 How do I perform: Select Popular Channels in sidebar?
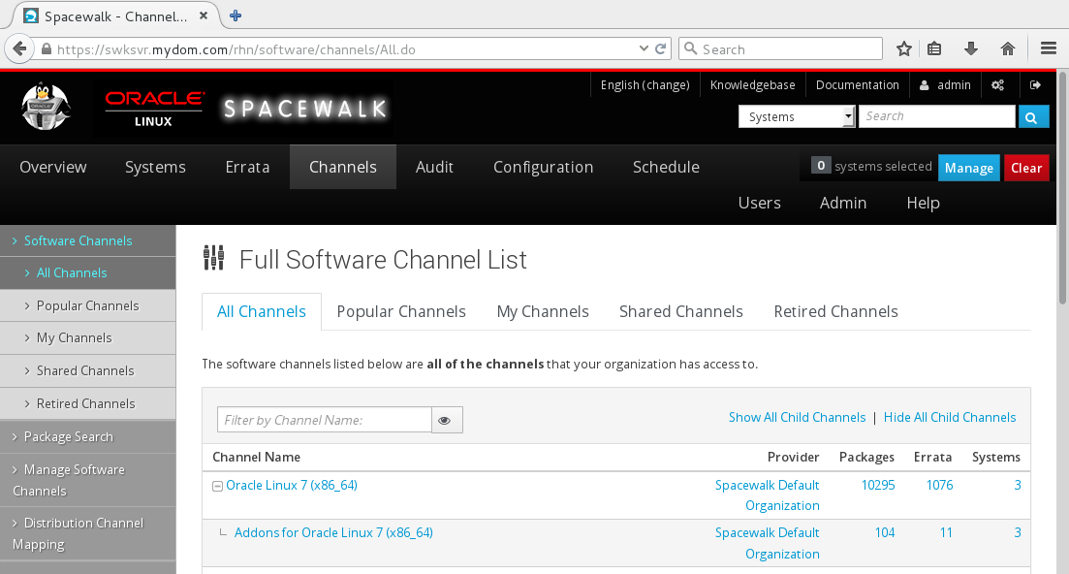pyautogui.click(x=88, y=305)
